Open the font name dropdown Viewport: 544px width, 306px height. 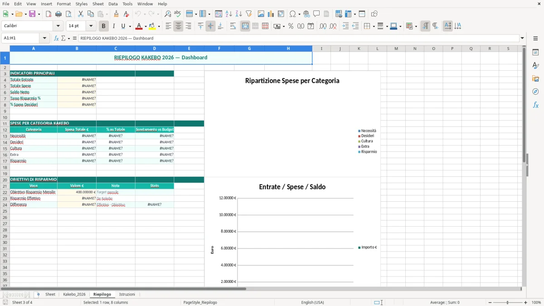tap(58, 26)
